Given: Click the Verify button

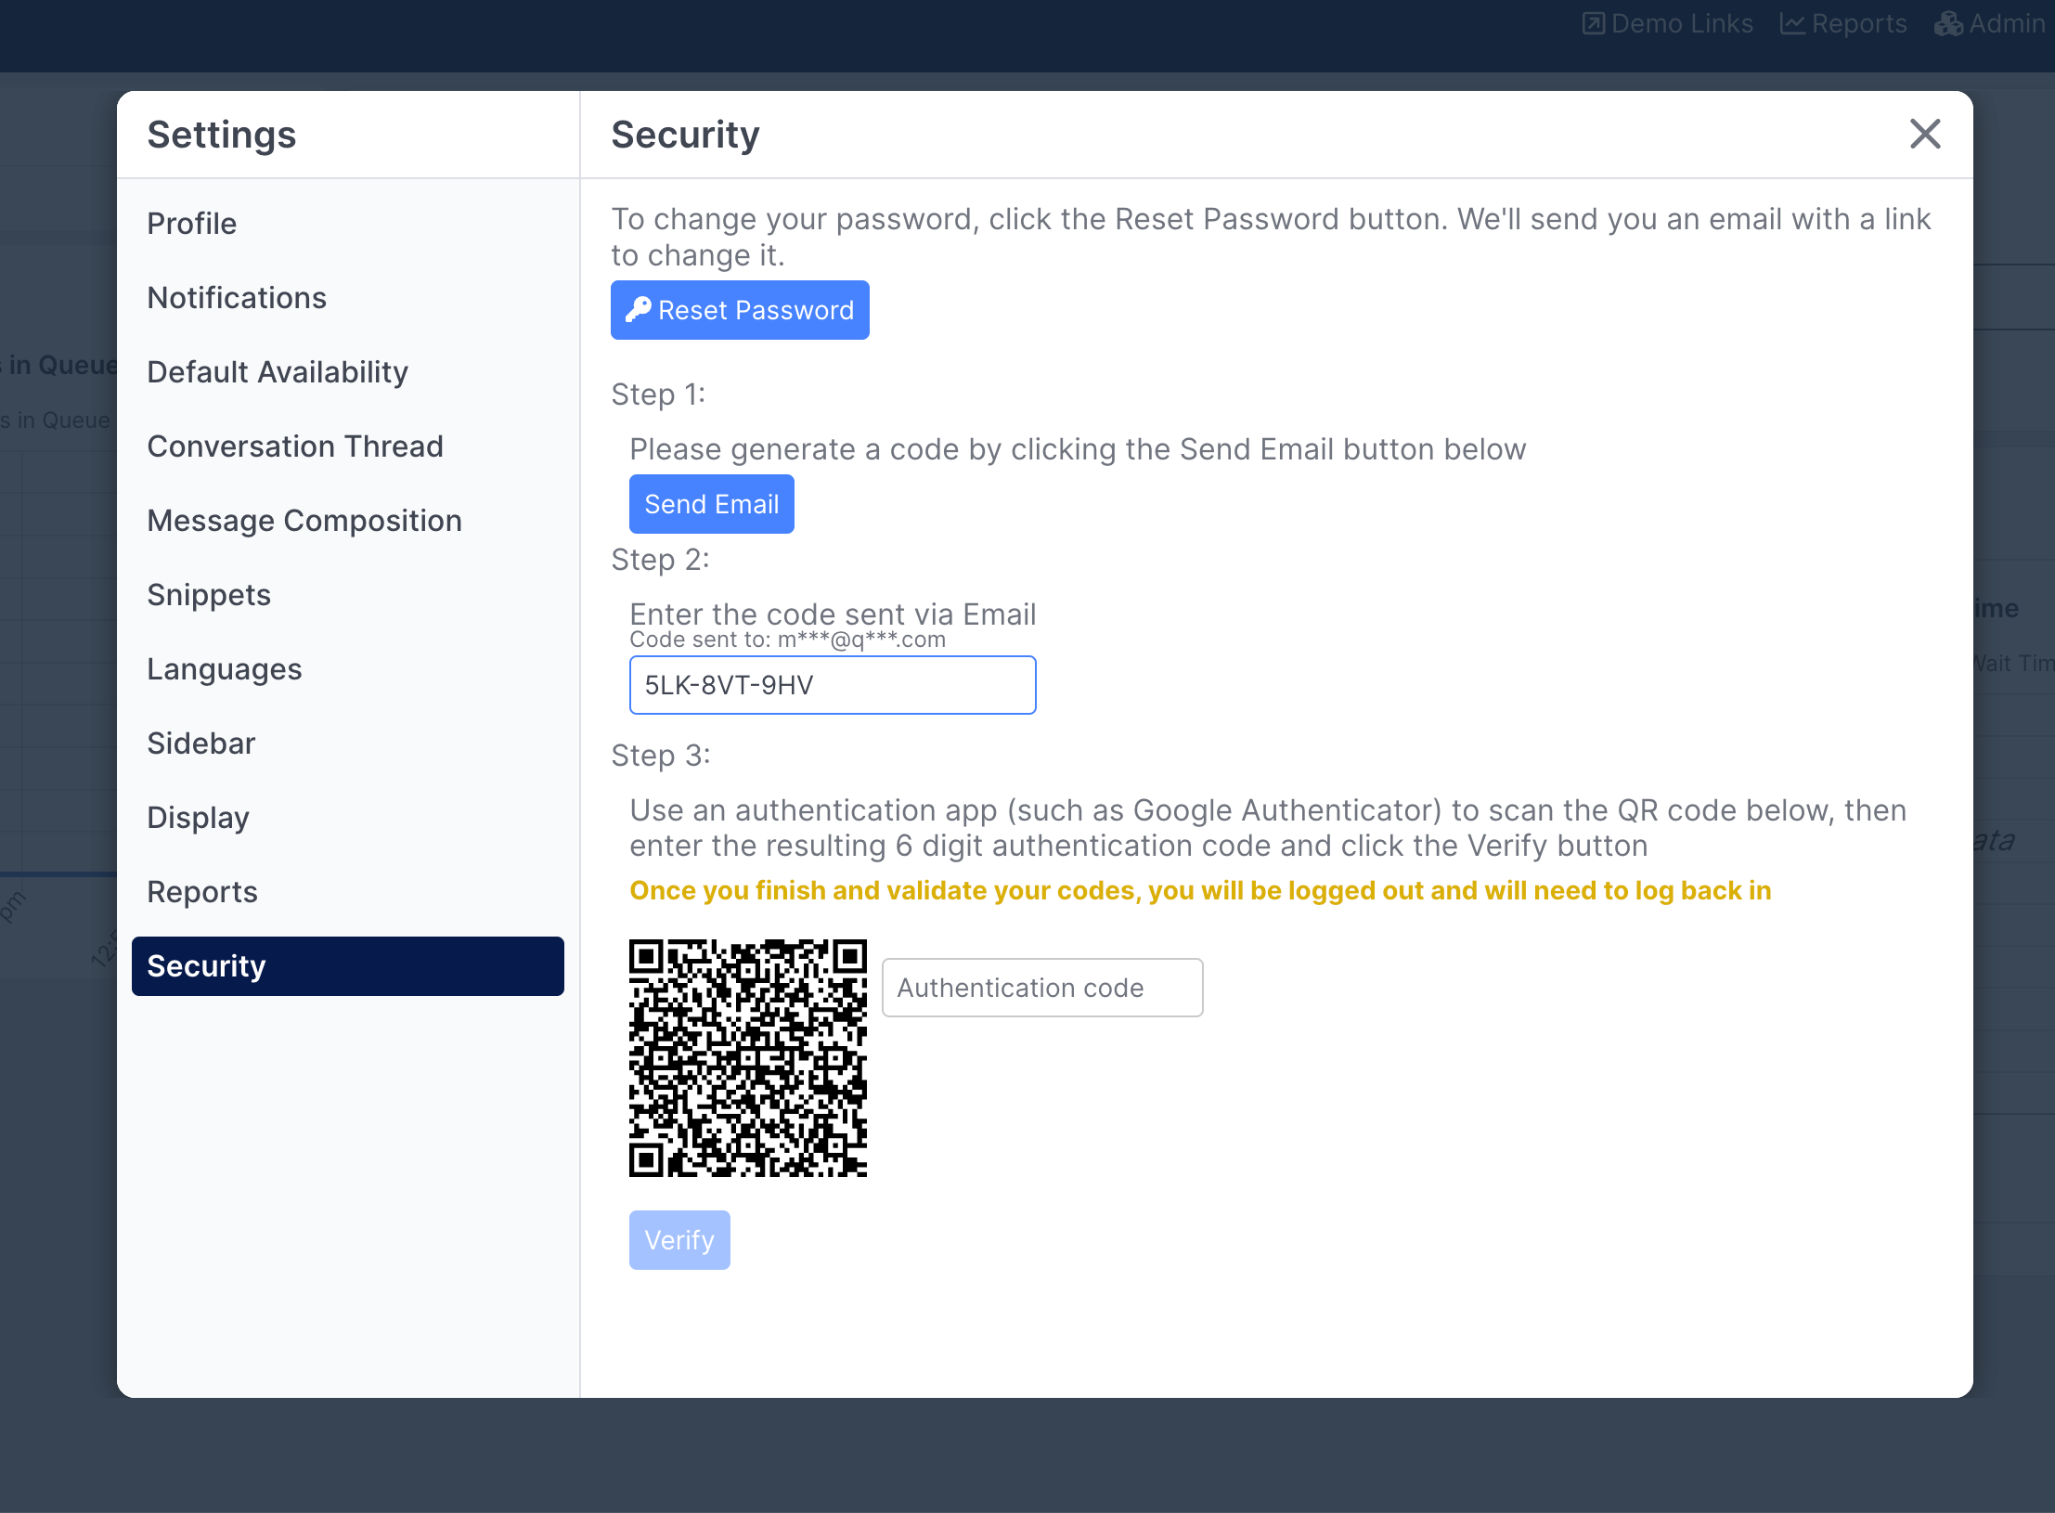Looking at the screenshot, I should [x=679, y=1240].
